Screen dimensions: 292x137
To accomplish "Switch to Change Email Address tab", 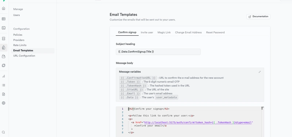I will [x=188, y=32].
